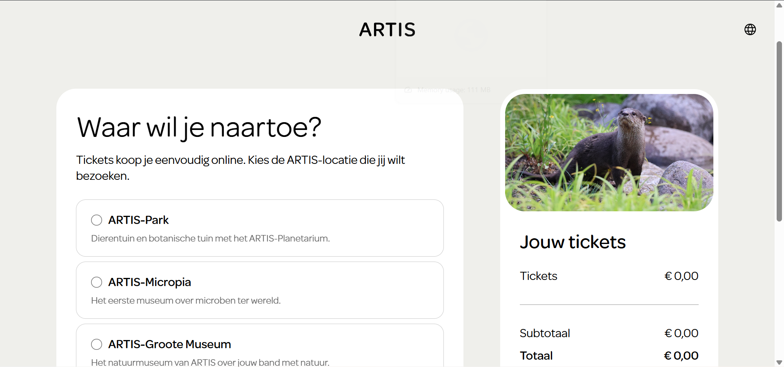Click the Subtotaal amount
Image resolution: width=784 pixels, height=367 pixels.
click(681, 333)
